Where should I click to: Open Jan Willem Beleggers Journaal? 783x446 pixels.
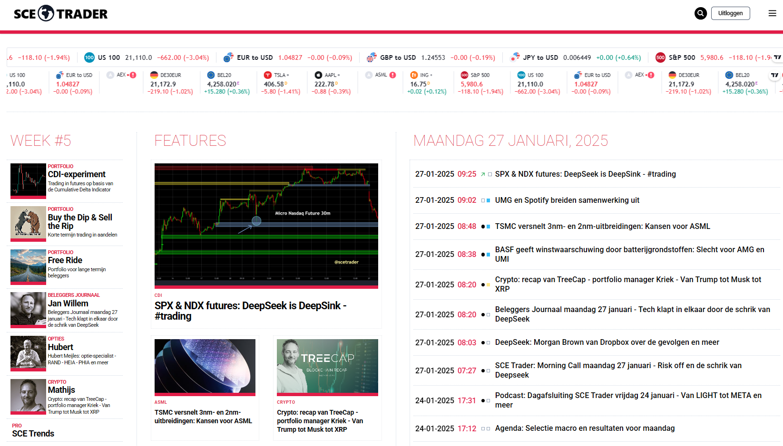[x=68, y=304]
